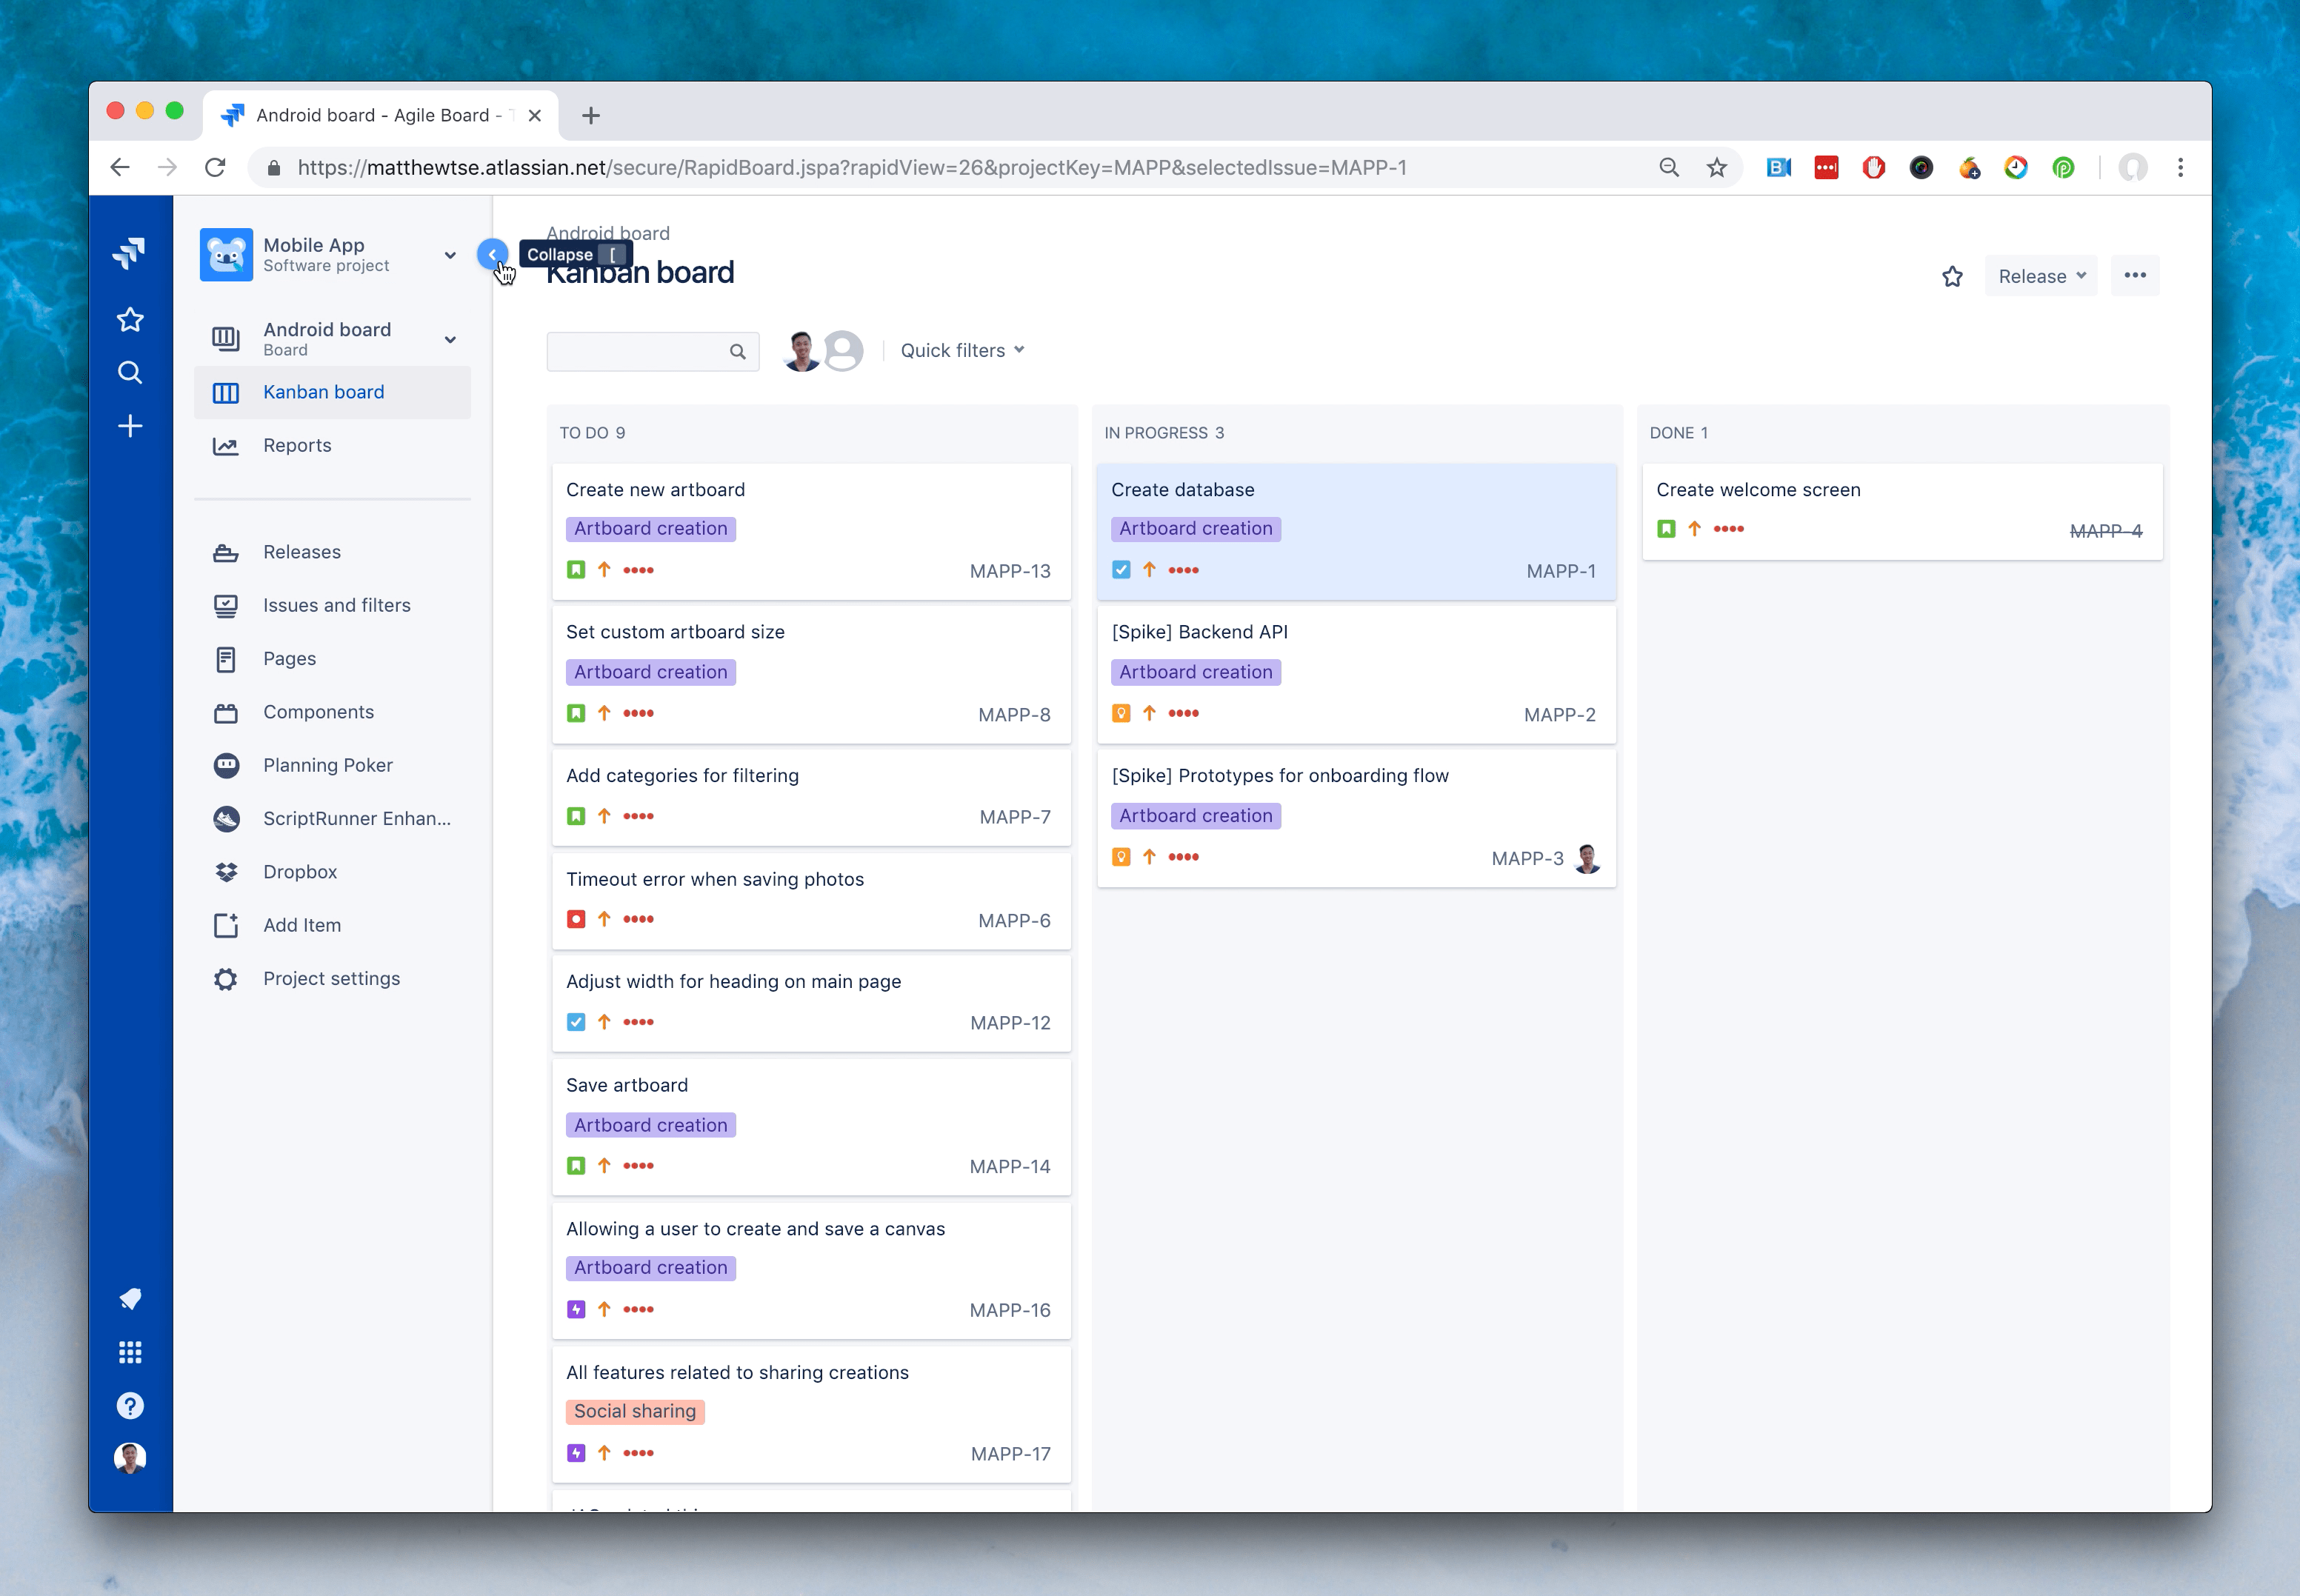Create a new issue via the plus icon
2300x1596 pixels.
click(131, 425)
